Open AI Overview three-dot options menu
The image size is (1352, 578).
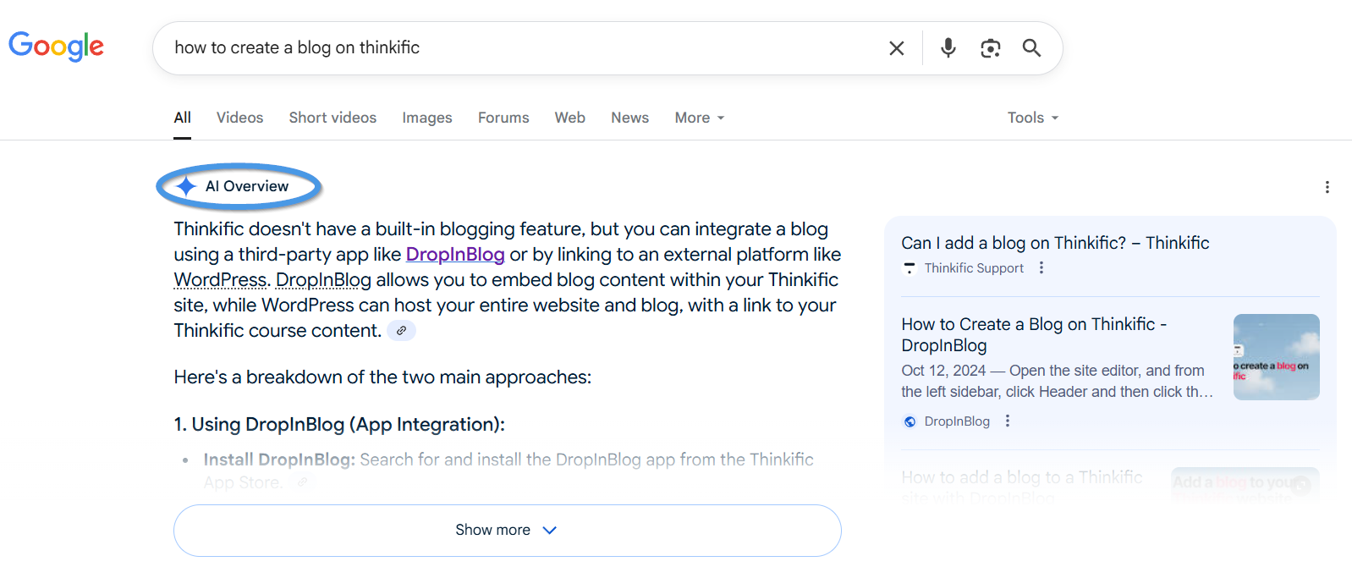(x=1327, y=187)
